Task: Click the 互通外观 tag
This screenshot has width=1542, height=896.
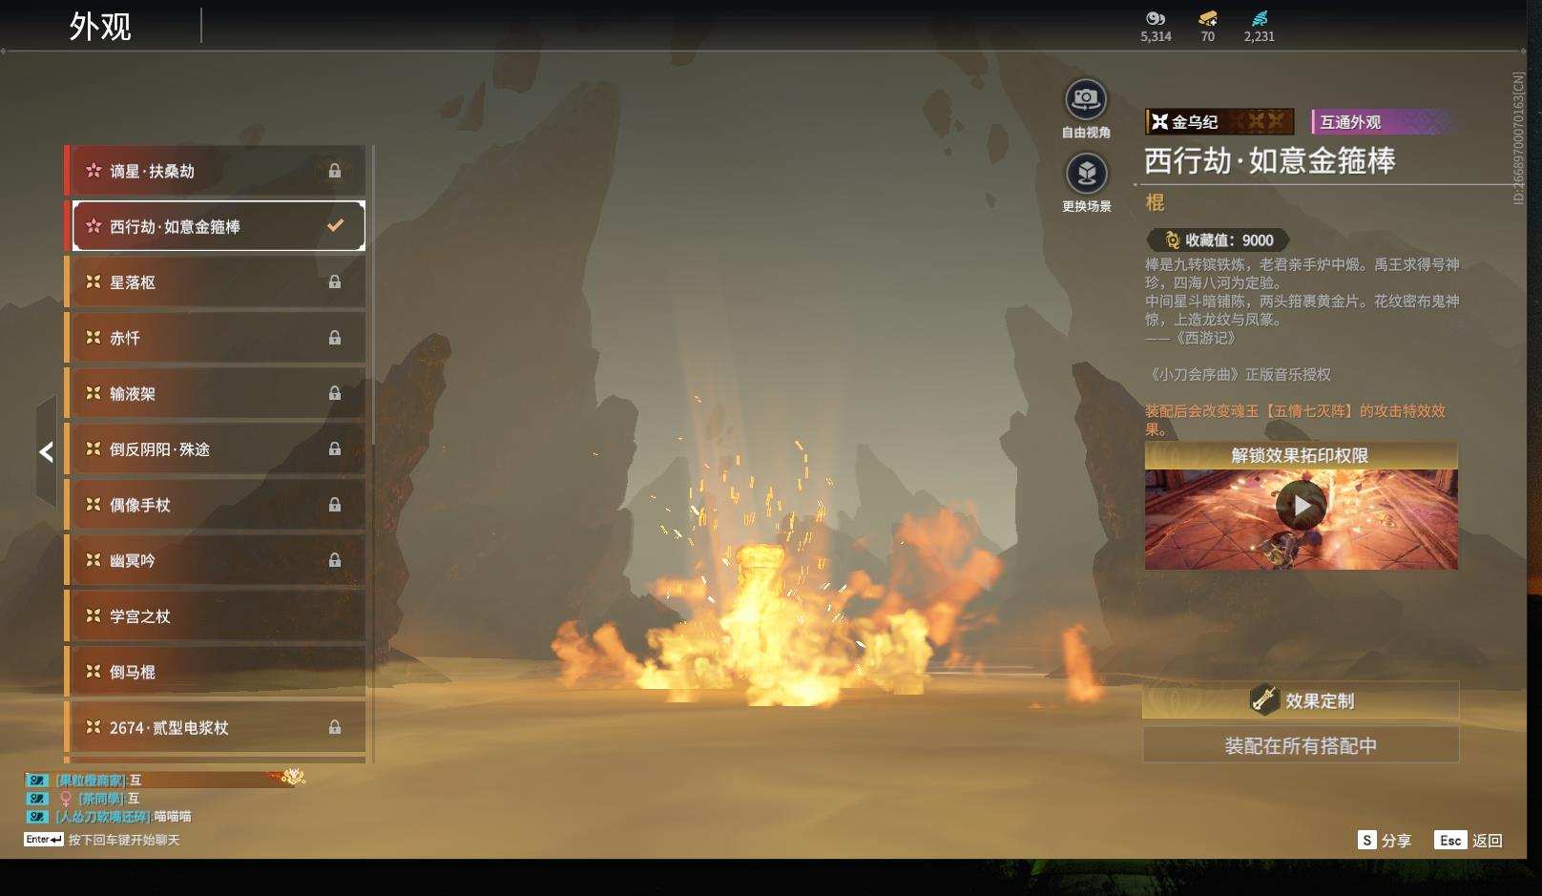Action: (1383, 122)
